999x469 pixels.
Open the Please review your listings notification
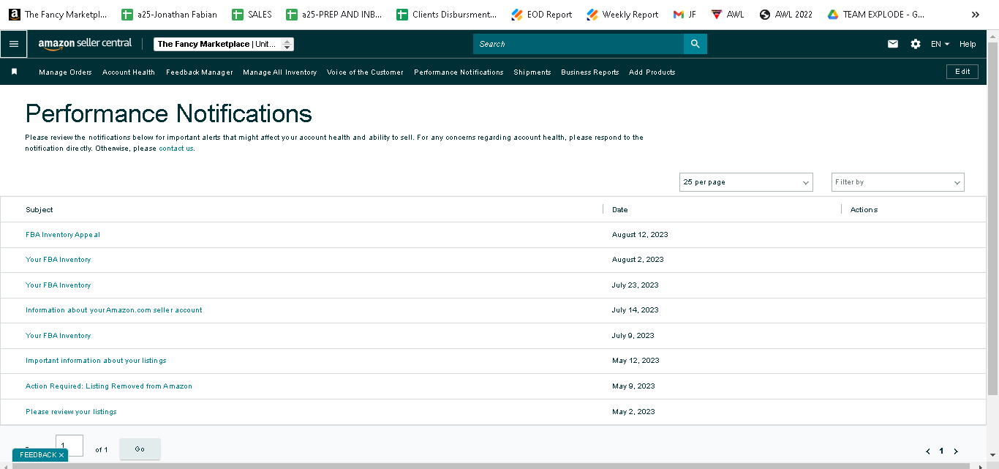click(71, 412)
